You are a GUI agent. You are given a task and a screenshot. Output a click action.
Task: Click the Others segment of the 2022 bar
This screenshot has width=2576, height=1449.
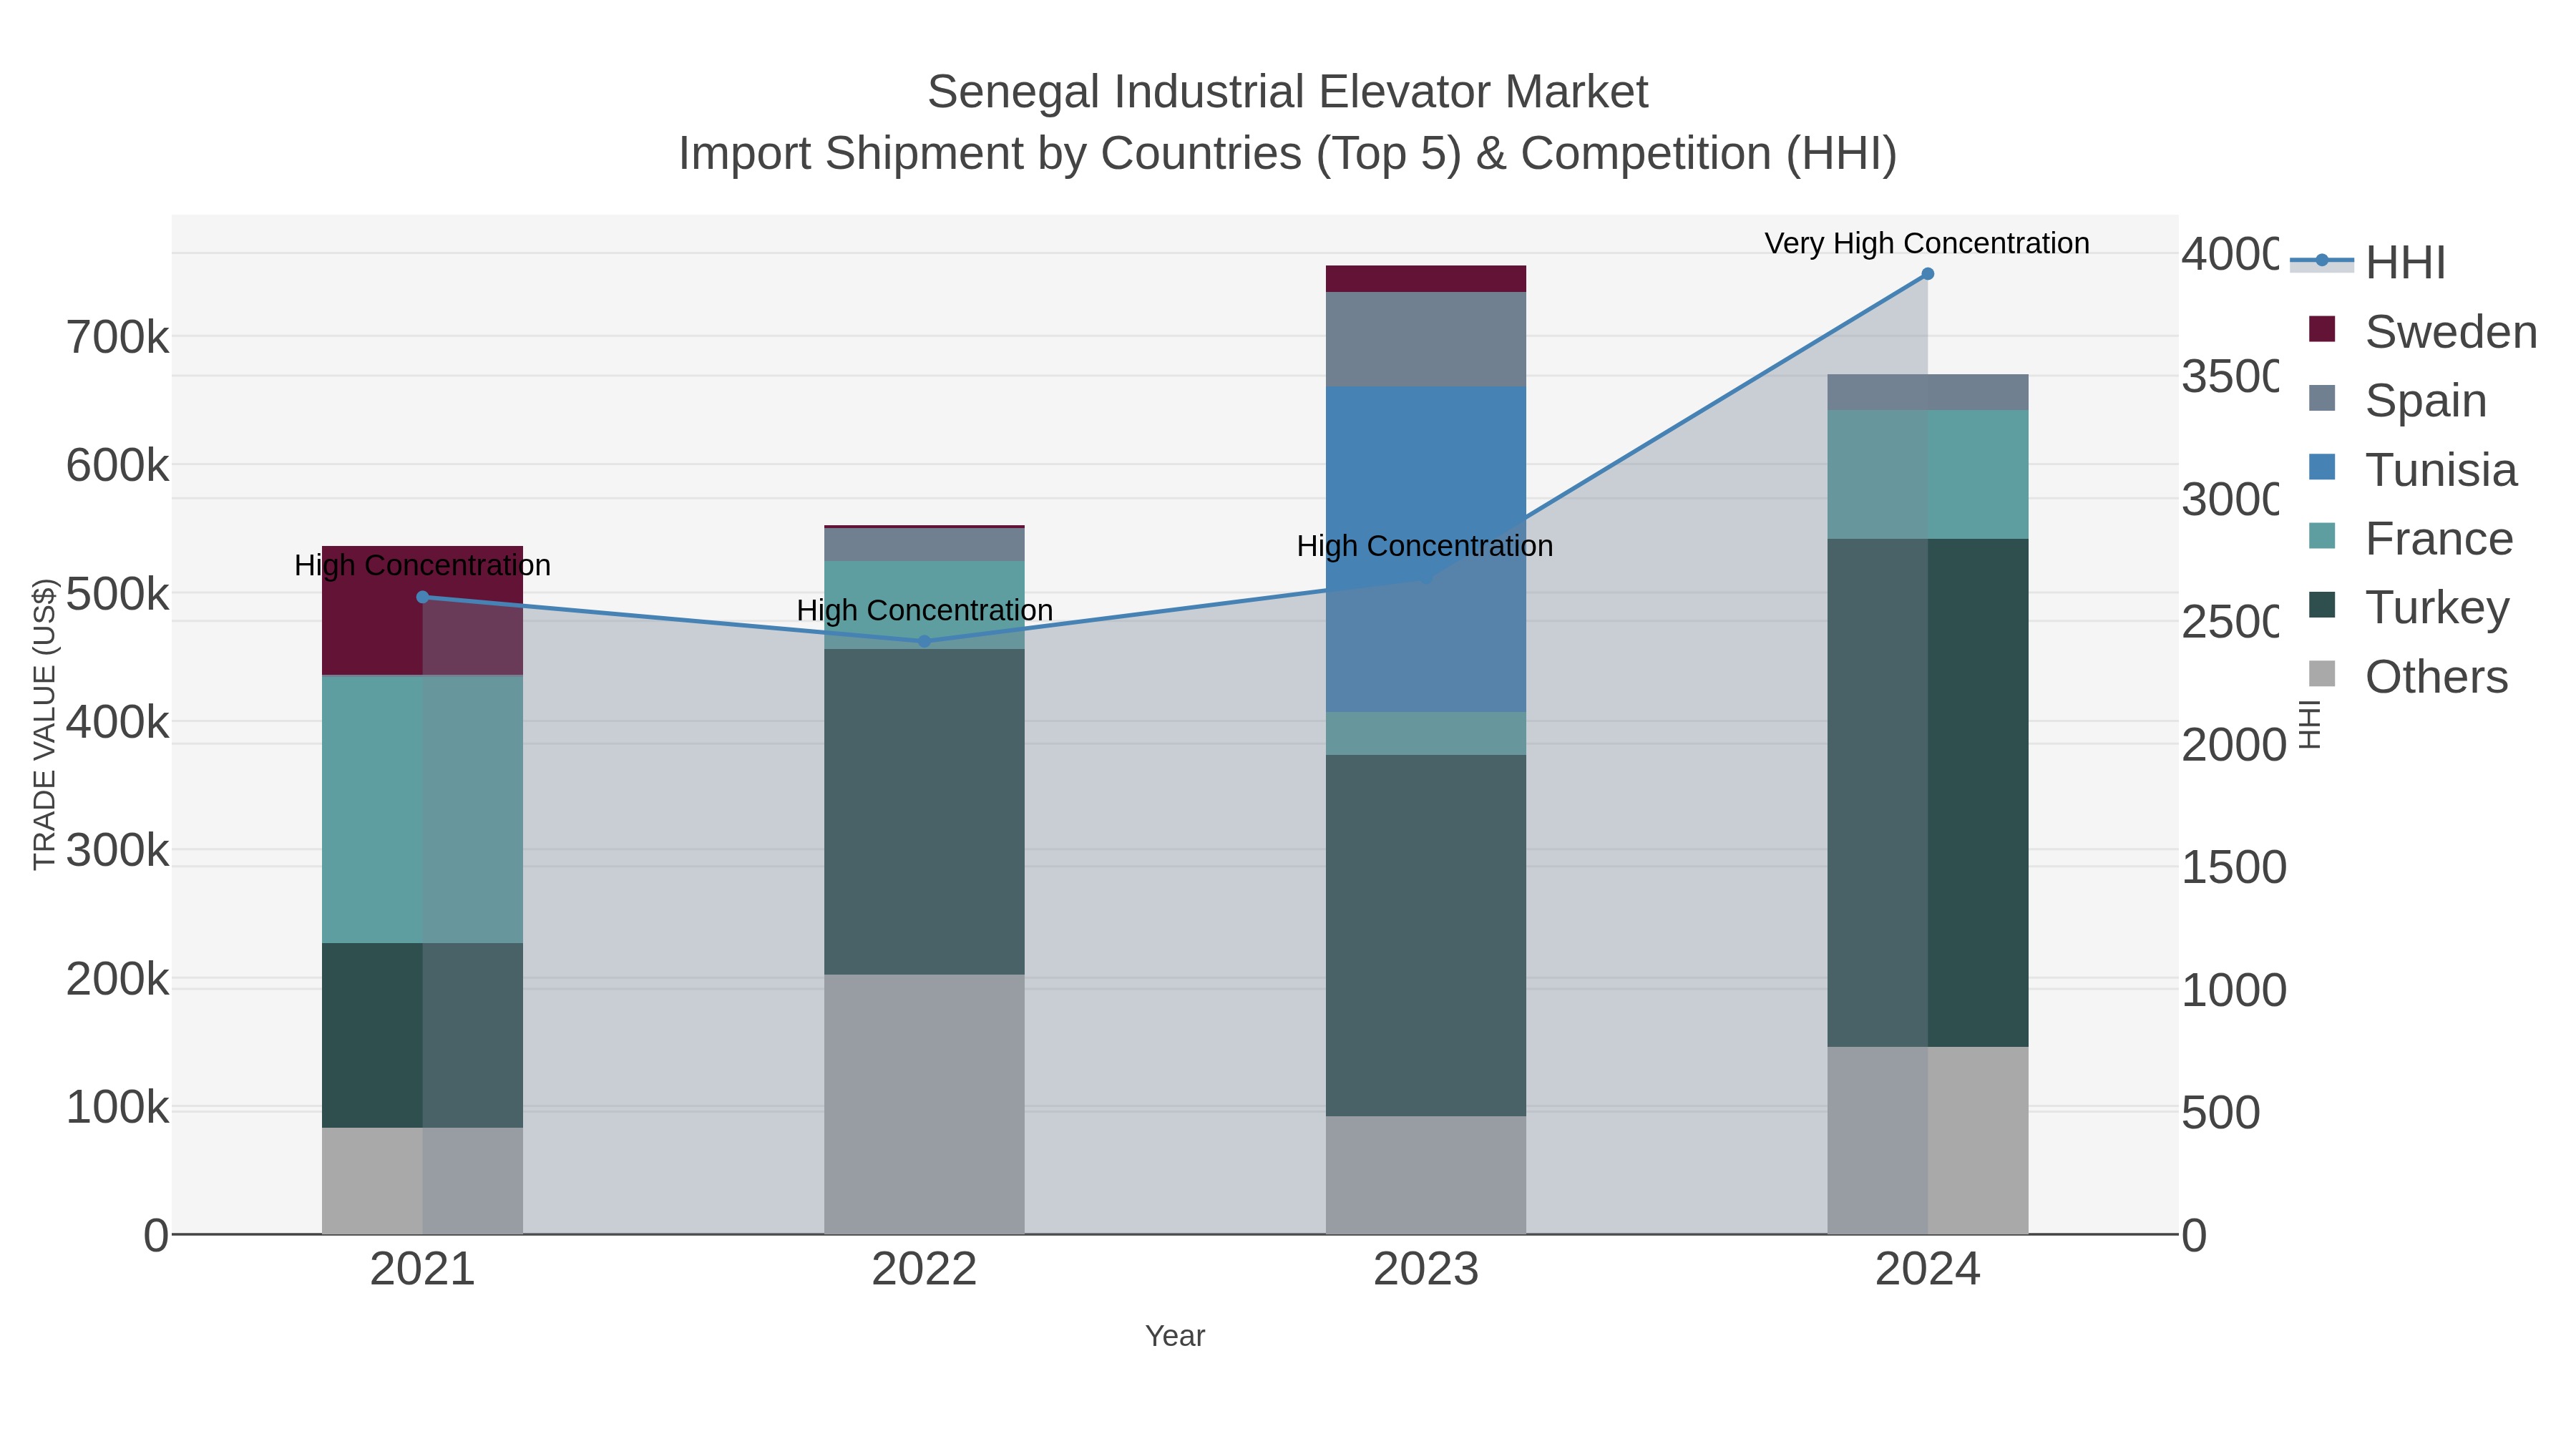[x=924, y=1104]
